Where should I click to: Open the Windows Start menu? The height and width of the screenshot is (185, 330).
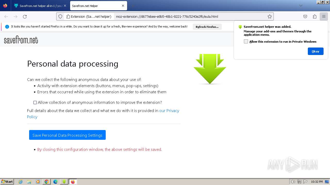coord(7,182)
